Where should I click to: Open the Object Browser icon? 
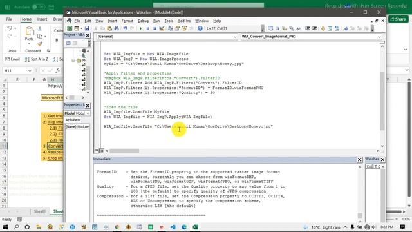tap(185, 28)
